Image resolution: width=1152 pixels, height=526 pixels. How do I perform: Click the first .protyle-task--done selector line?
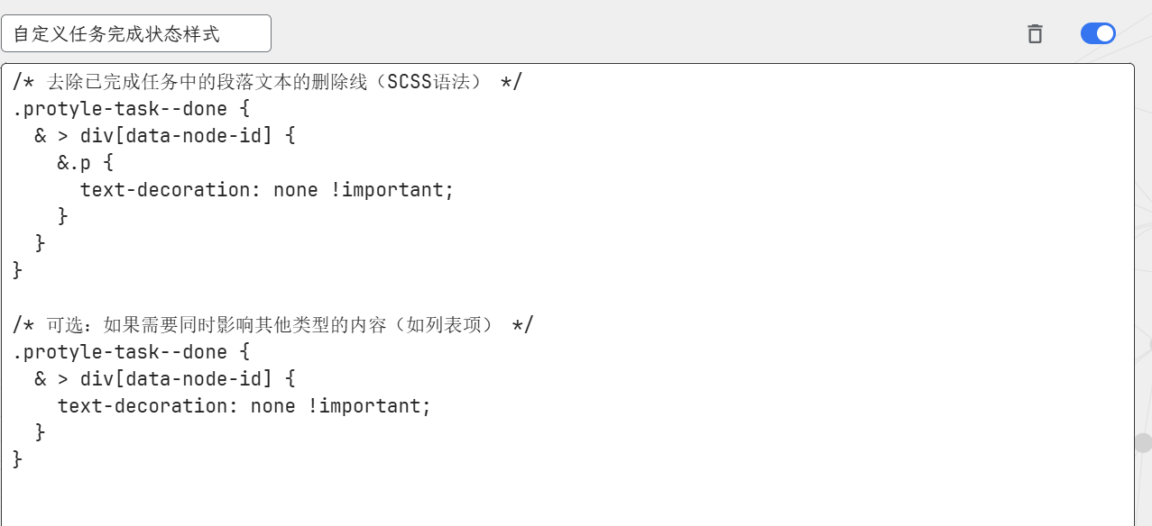[x=131, y=109]
